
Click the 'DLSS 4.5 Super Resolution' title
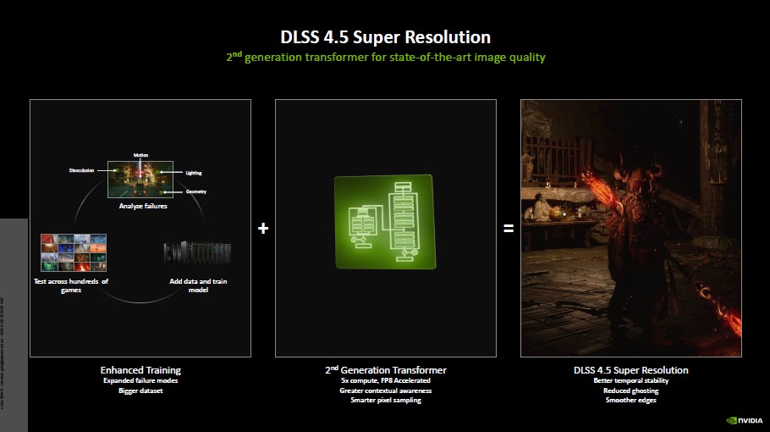pos(386,37)
